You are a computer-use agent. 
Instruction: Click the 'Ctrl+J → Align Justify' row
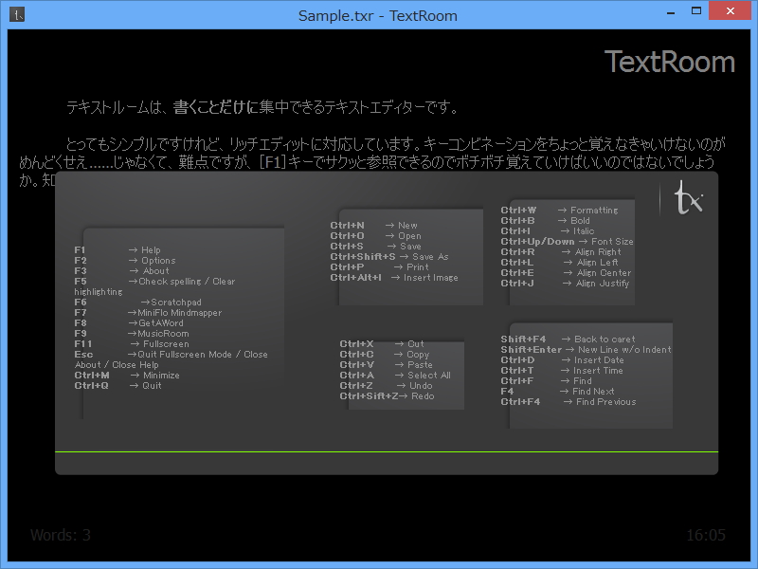point(565,283)
